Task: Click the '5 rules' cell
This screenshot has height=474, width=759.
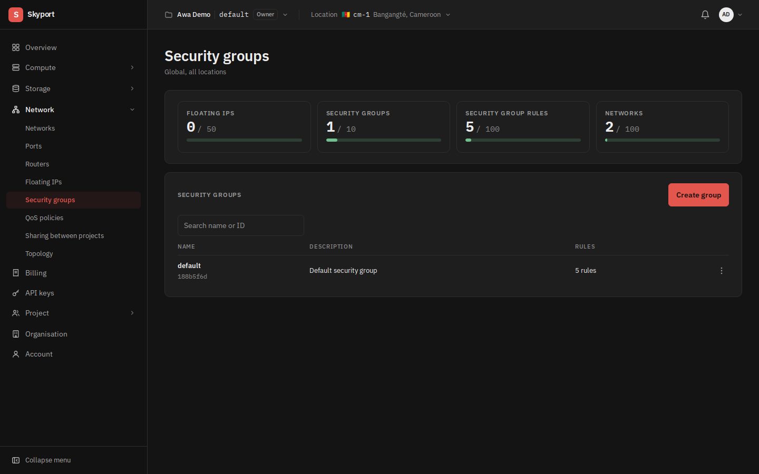Action: tap(586, 271)
